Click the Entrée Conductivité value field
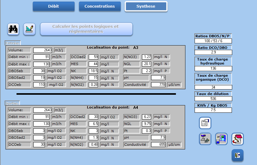 pyautogui.click(x=158, y=85)
